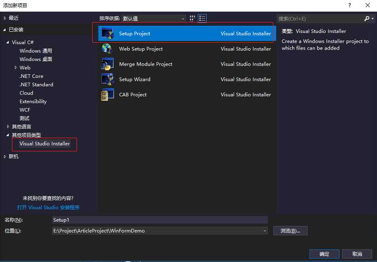Click the 名称 Setup1 input field
The width and height of the screenshot is (377, 262).
pyautogui.click(x=160, y=220)
